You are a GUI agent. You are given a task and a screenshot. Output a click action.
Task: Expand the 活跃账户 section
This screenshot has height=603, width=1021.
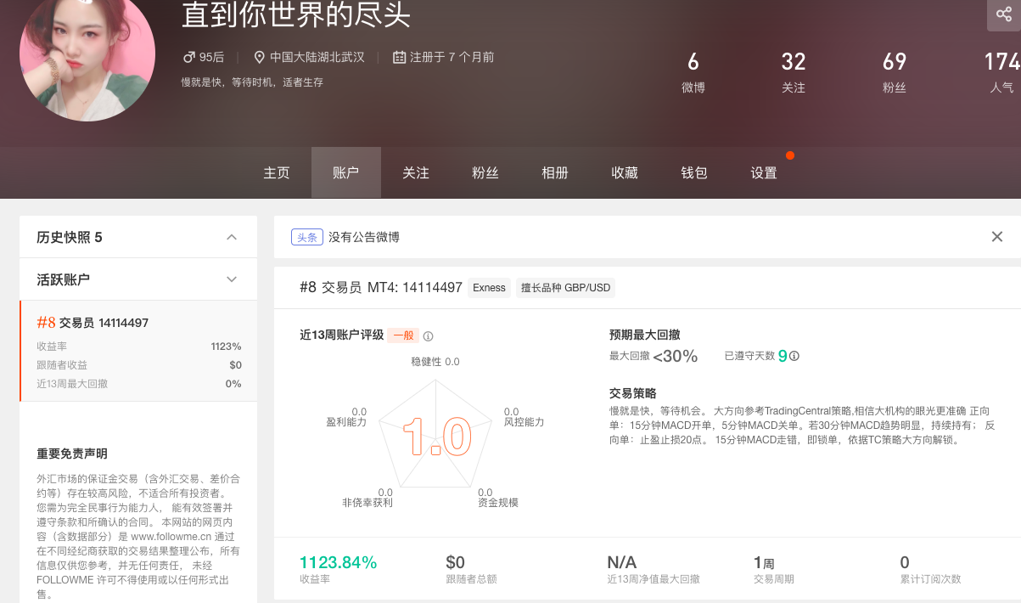(232, 279)
